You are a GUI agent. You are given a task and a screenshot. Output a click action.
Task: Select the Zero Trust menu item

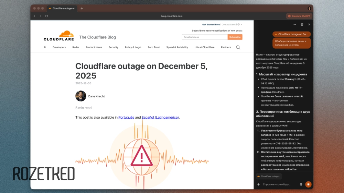coord(153,47)
